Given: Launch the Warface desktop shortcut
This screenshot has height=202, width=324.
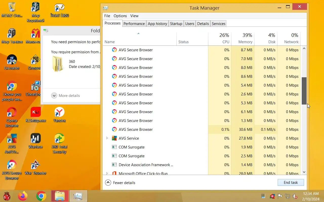Looking at the screenshot, I should pyautogui.click(x=35, y=141).
